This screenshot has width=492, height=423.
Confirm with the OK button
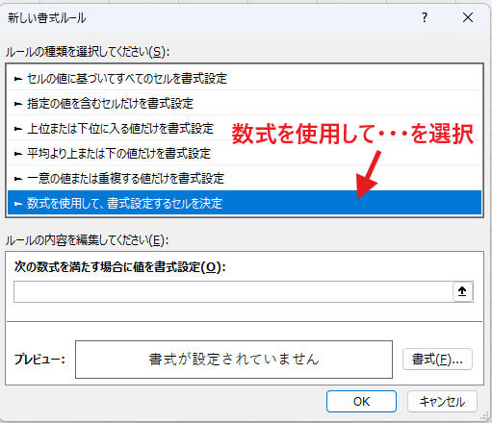pyautogui.click(x=361, y=401)
